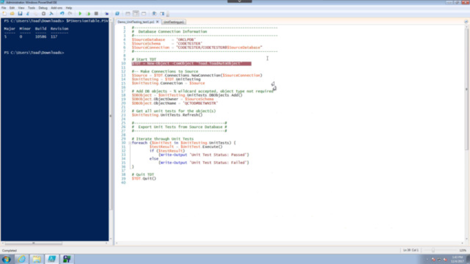Open the Tools menu

point(32,7)
